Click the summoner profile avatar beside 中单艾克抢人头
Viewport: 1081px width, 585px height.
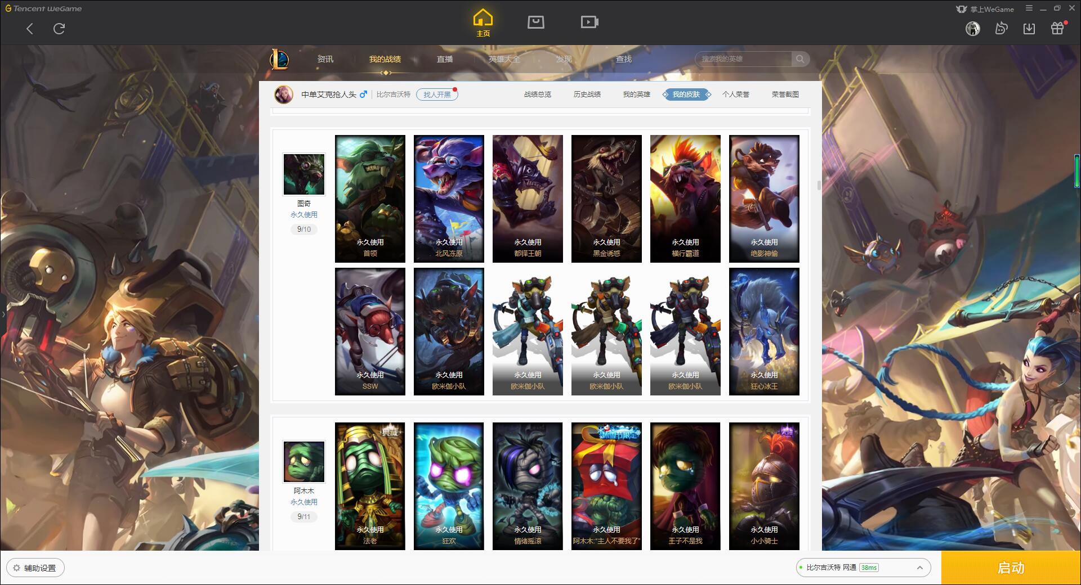click(284, 94)
